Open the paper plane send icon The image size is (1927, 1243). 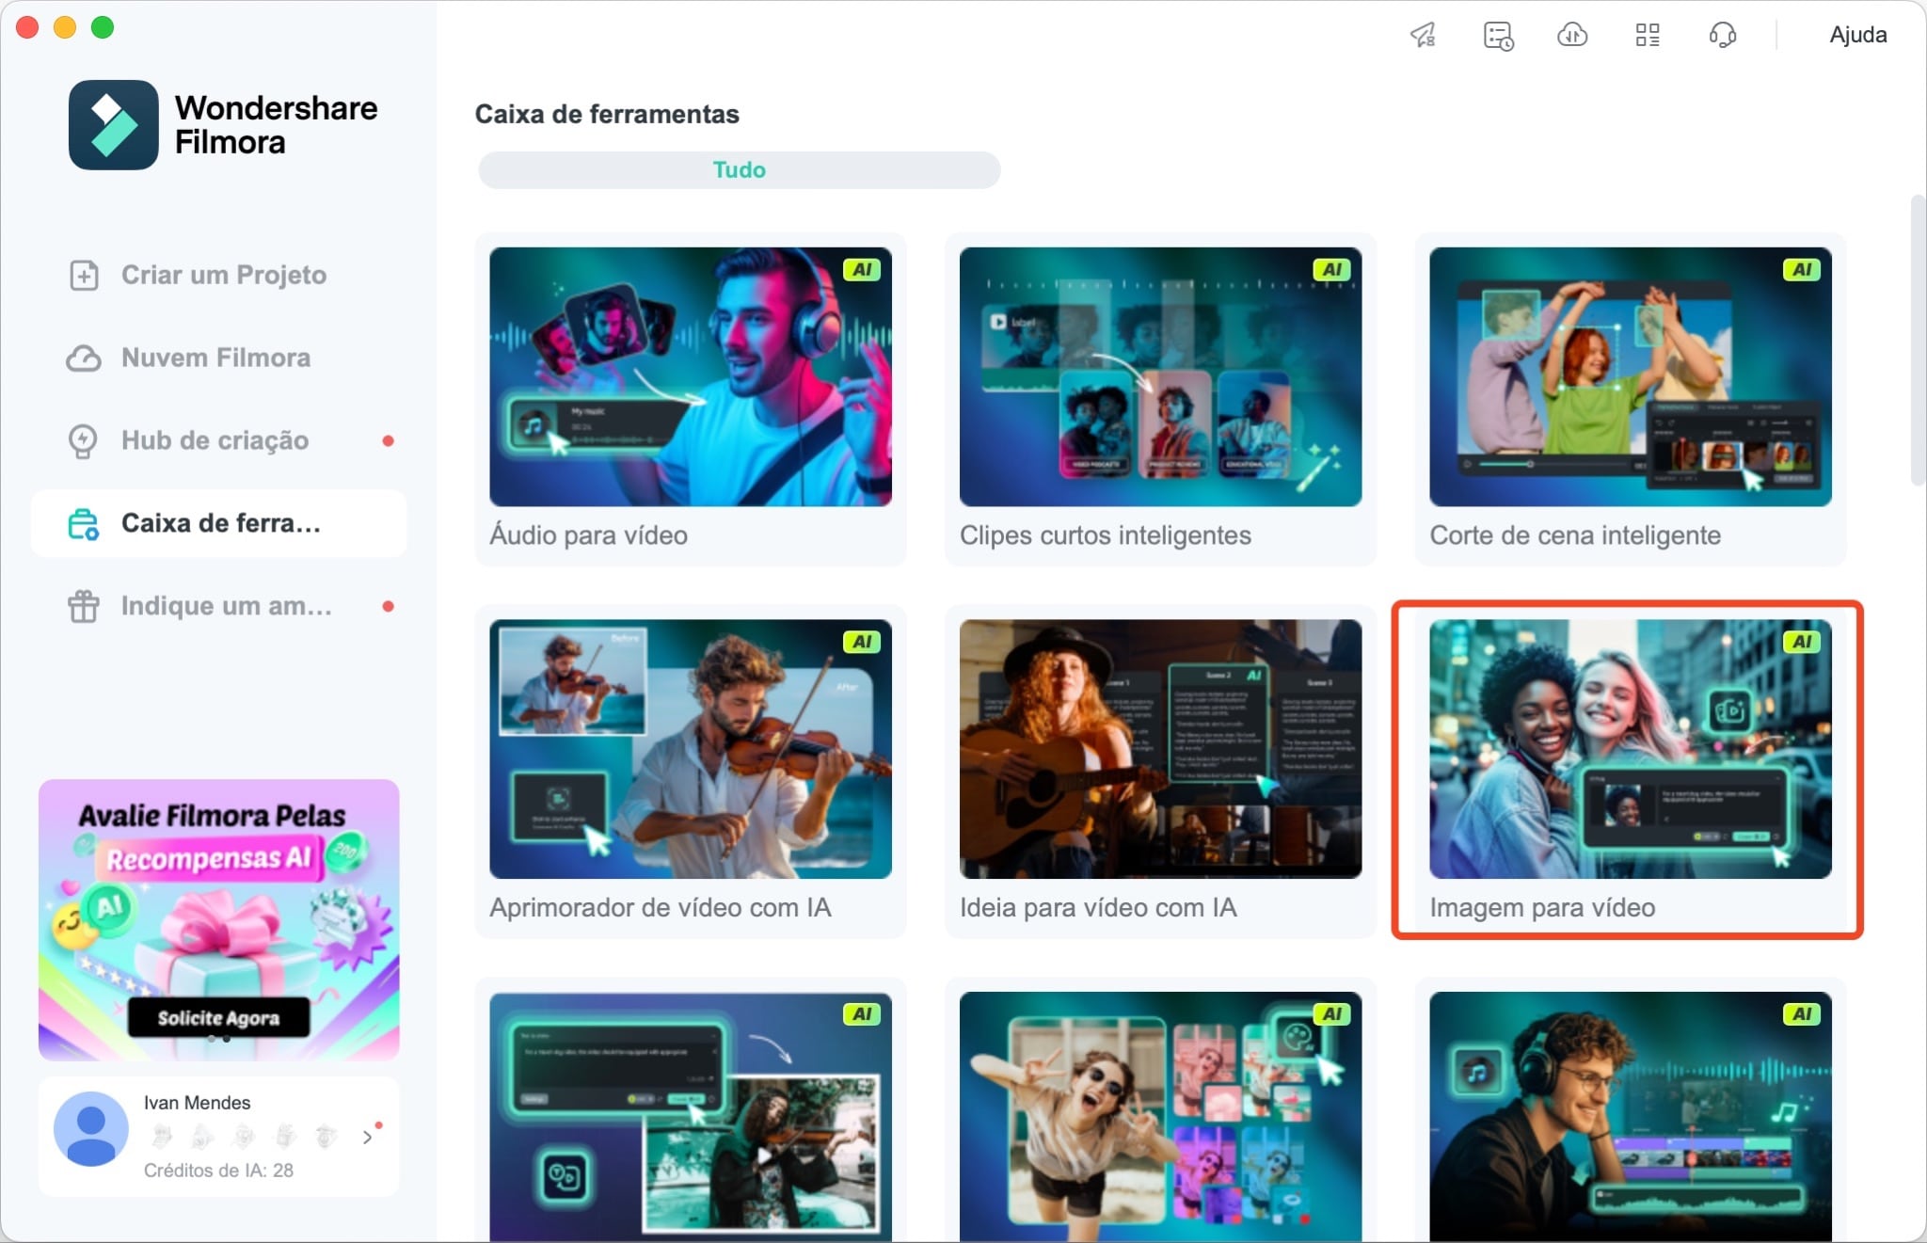click(x=1423, y=35)
